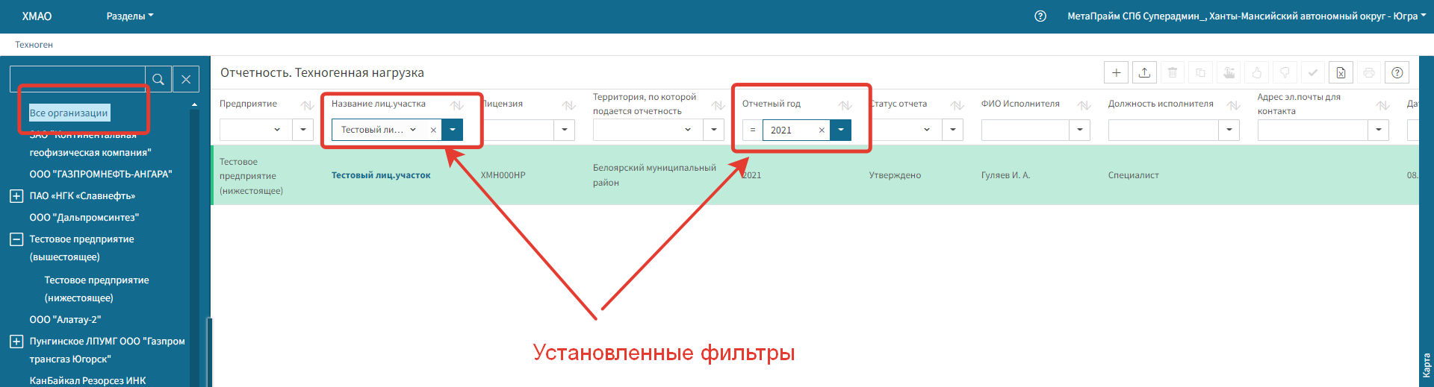Open Адрес эл.почты filter condition dropdown
This screenshot has height=387, width=1434.
pyautogui.click(x=1379, y=130)
